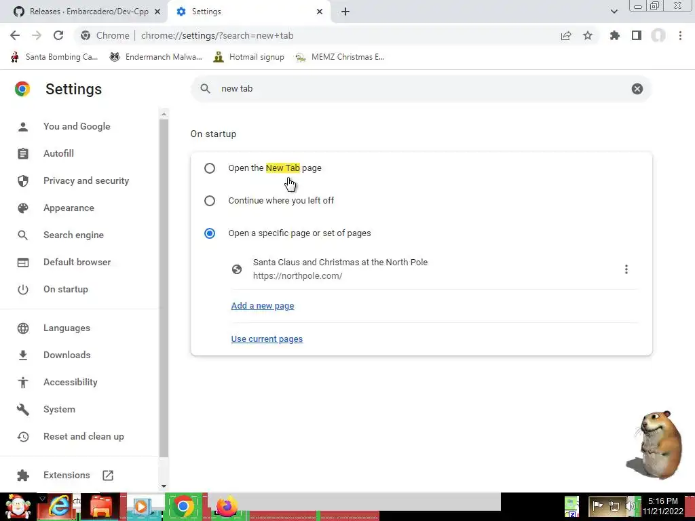The width and height of the screenshot is (695, 521).
Task: Click the Add a new page link
Action: (x=263, y=306)
